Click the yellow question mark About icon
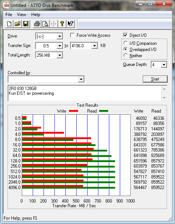Image resolution: width=175 pixels, height=224 pixels. (x=62, y=24)
